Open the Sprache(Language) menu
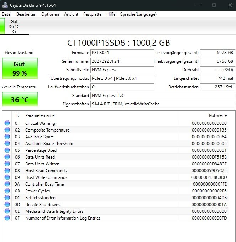236x242 pixels. [x=138, y=14]
